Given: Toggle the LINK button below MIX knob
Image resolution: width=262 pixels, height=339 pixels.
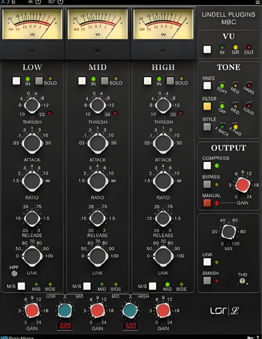Looking at the screenshot, I should tap(207, 262).
